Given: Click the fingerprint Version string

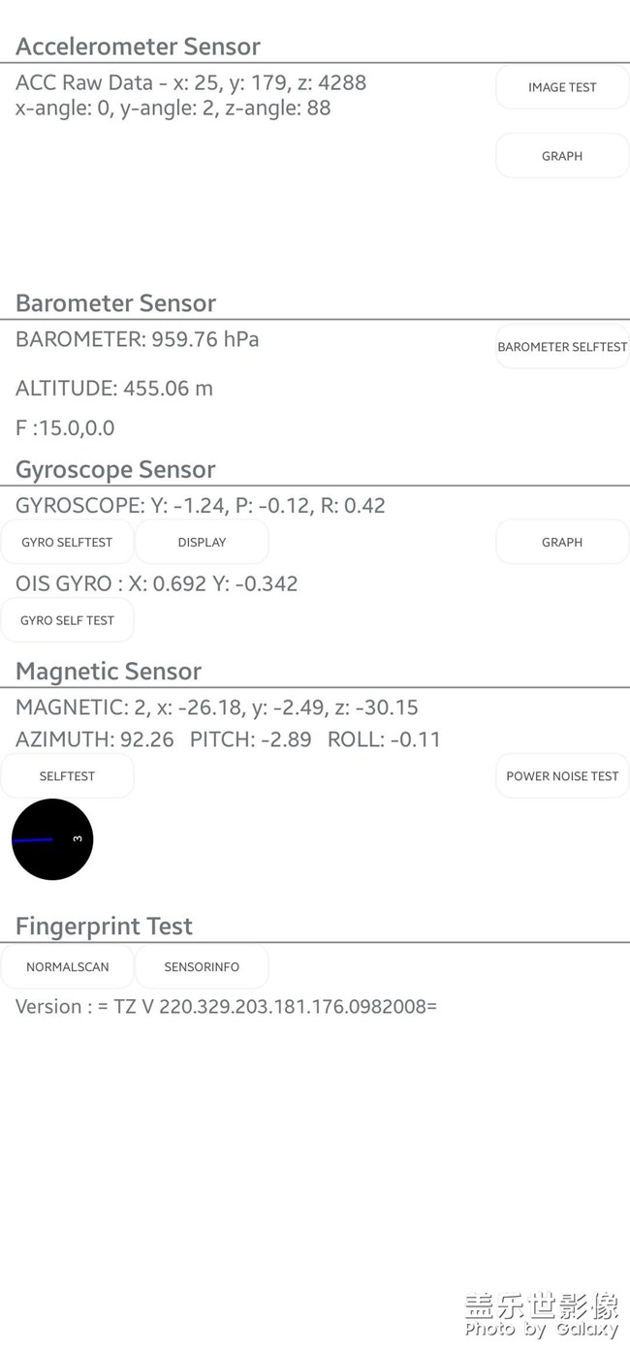Looking at the screenshot, I should click(226, 1007).
